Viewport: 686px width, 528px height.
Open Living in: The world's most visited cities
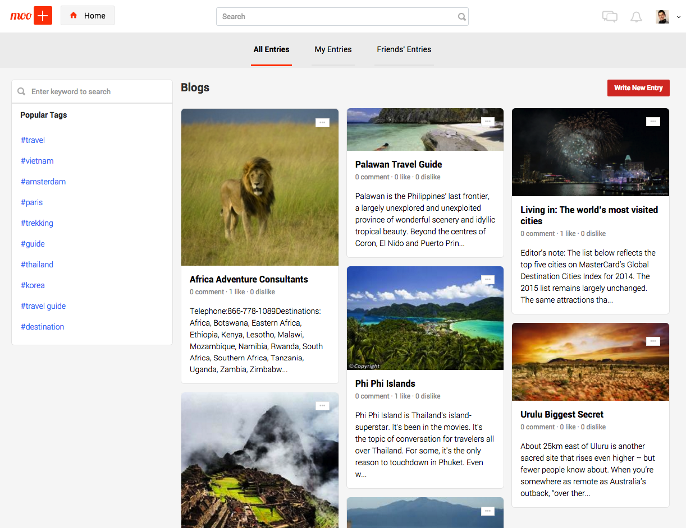[x=589, y=215]
